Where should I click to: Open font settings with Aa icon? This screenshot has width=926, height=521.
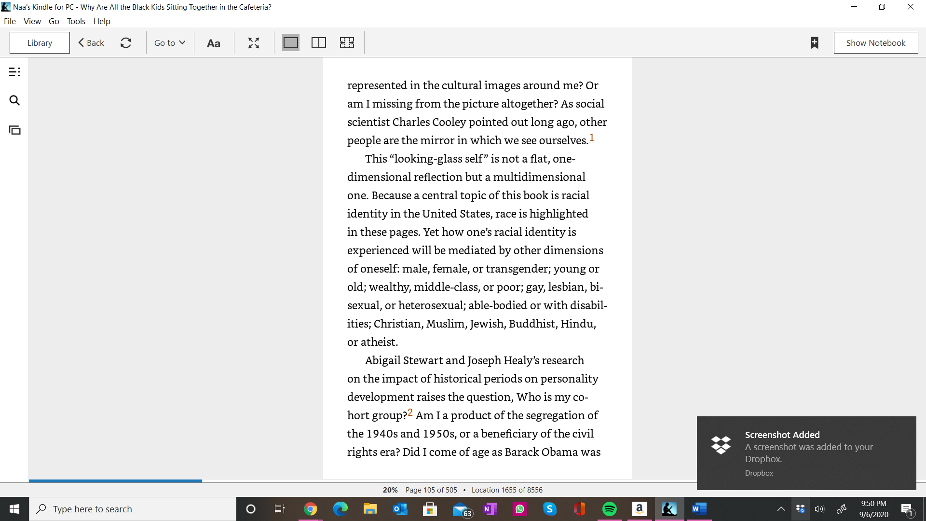click(214, 43)
